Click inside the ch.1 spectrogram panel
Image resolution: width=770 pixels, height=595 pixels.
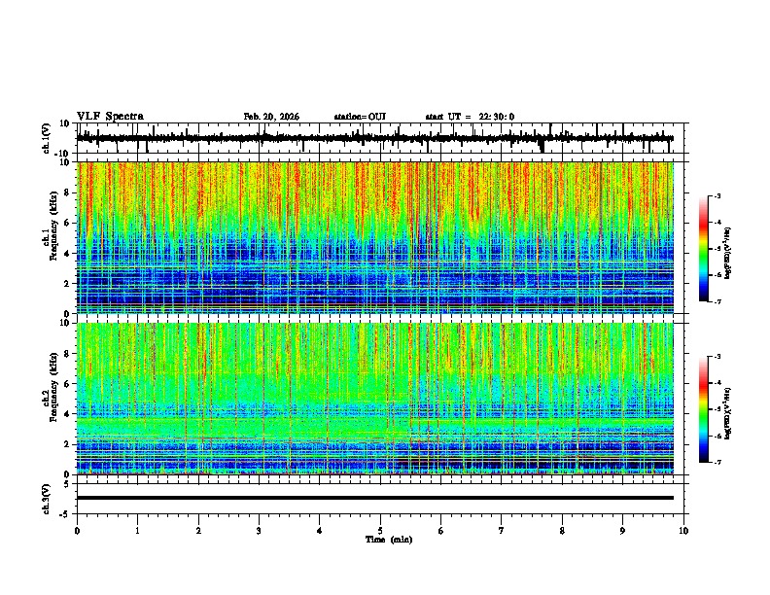point(374,237)
